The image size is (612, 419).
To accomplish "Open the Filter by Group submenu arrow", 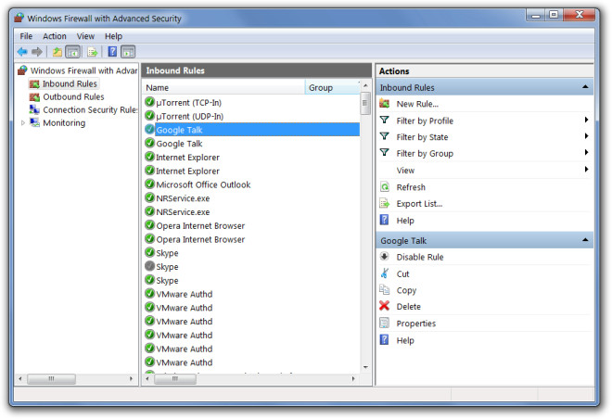I will coord(586,153).
